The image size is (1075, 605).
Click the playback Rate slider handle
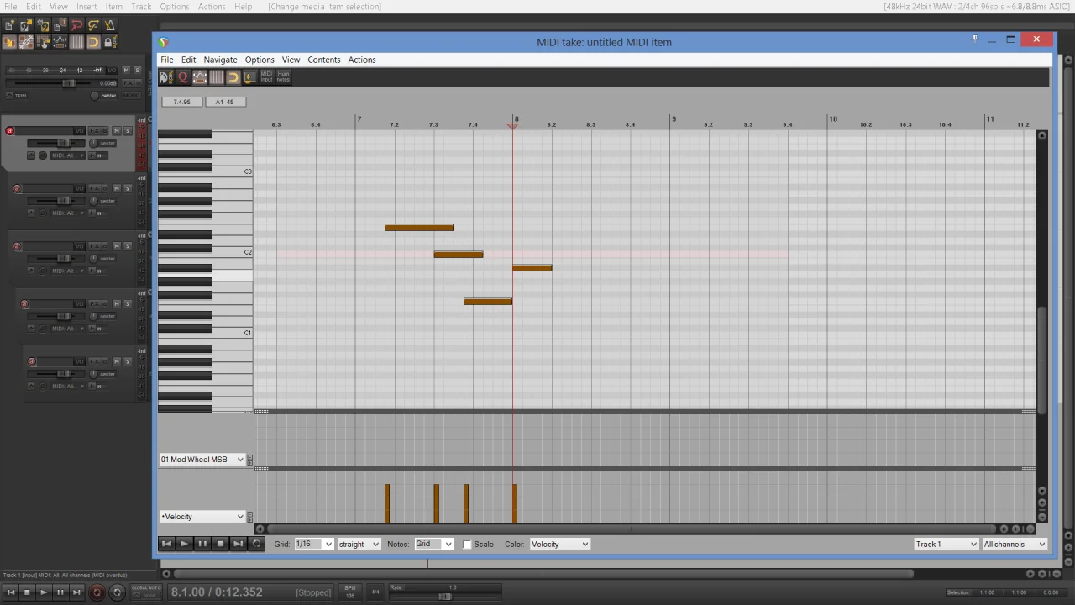[444, 597]
